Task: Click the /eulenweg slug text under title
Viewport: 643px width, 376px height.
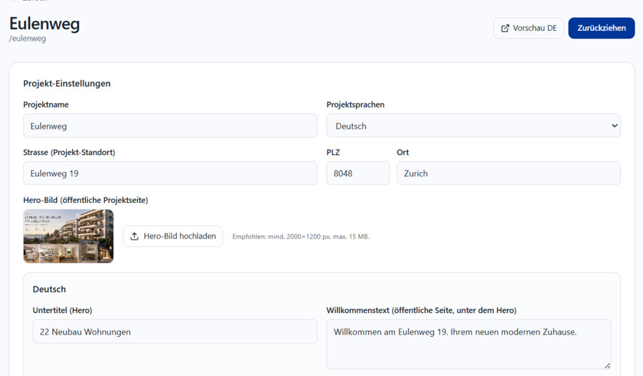Action: click(x=27, y=39)
